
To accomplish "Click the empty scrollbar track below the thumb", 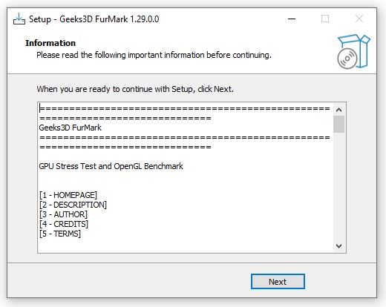I will pyautogui.click(x=338, y=187).
